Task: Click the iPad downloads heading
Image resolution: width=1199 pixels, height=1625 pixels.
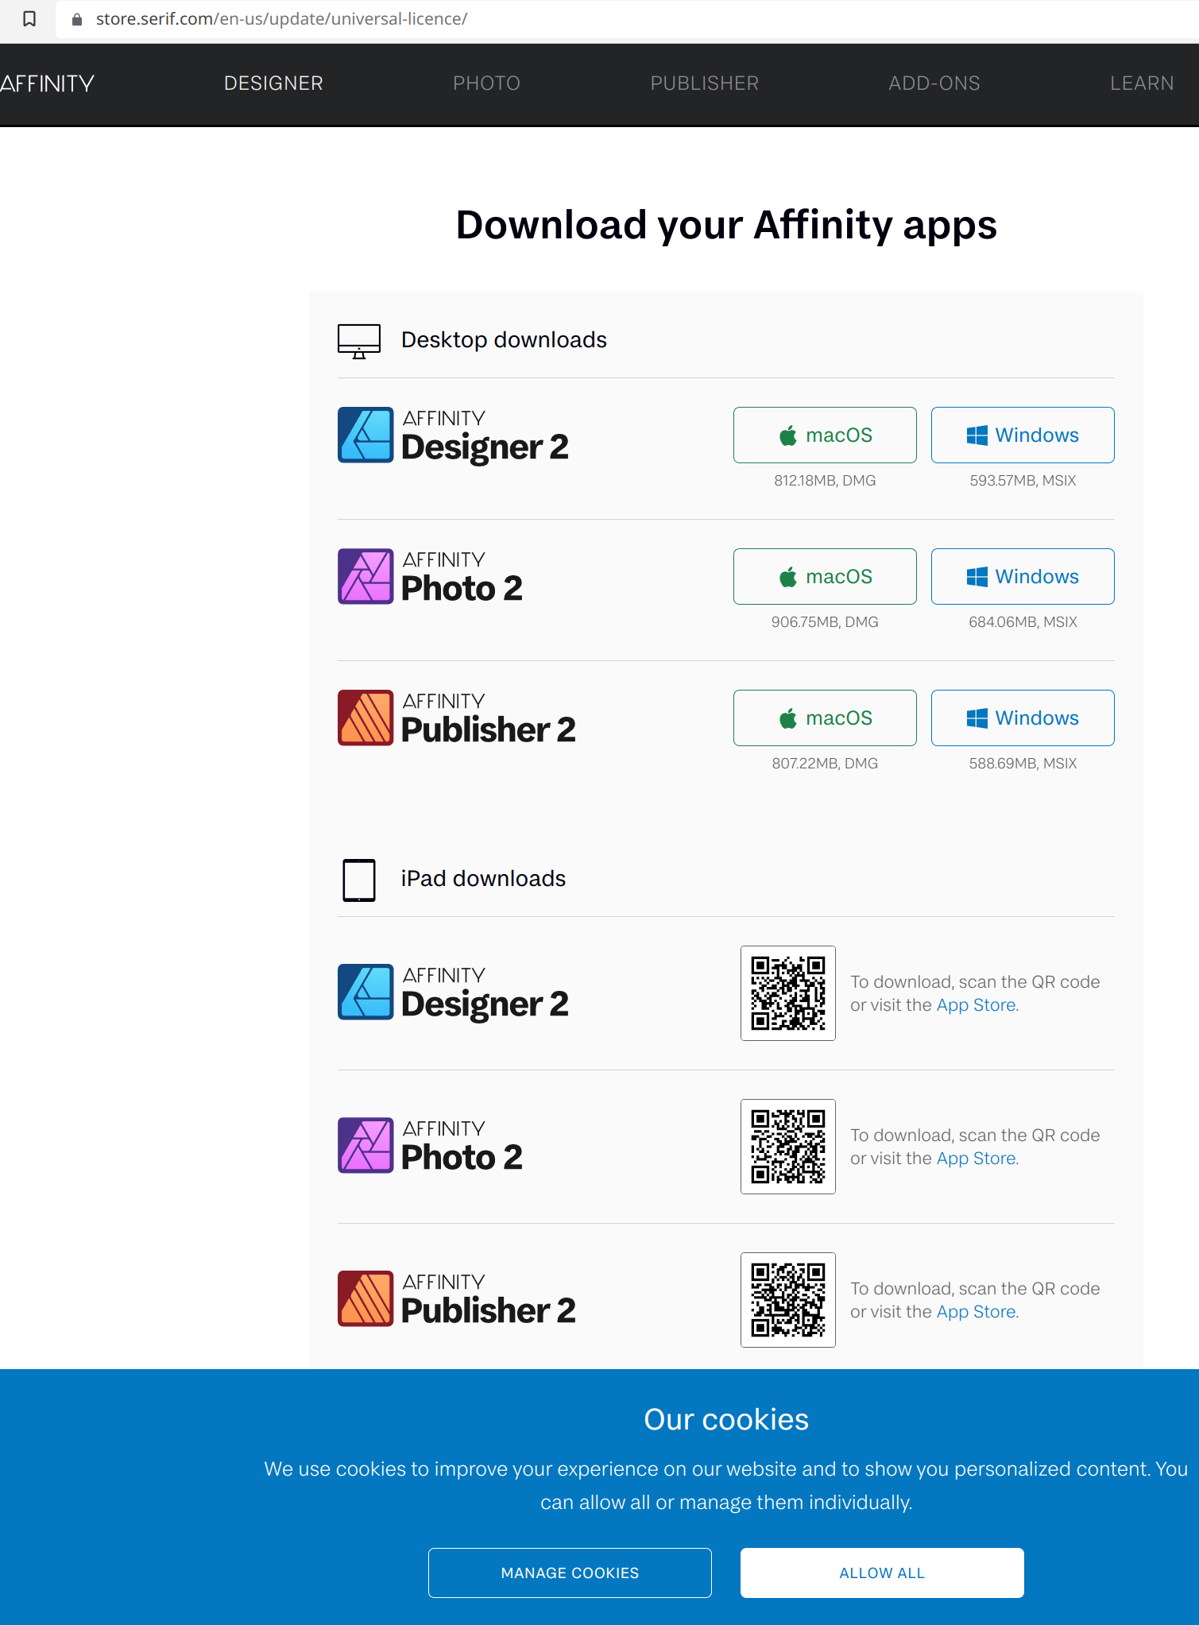Action: (483, 879)
